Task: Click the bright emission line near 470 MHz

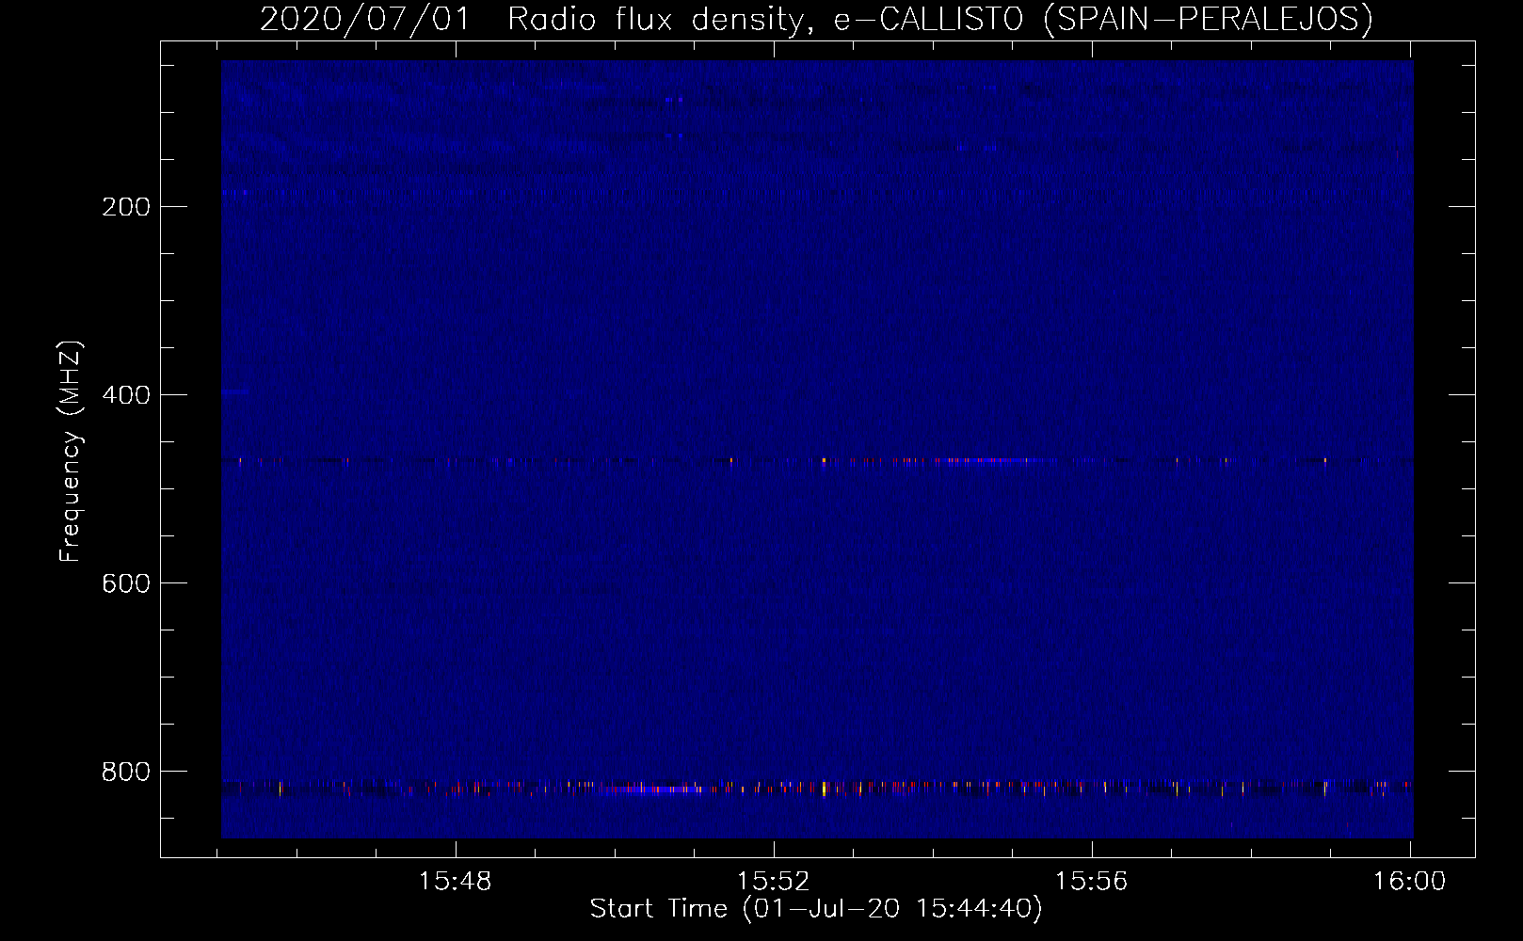Action: coord(817,461)
